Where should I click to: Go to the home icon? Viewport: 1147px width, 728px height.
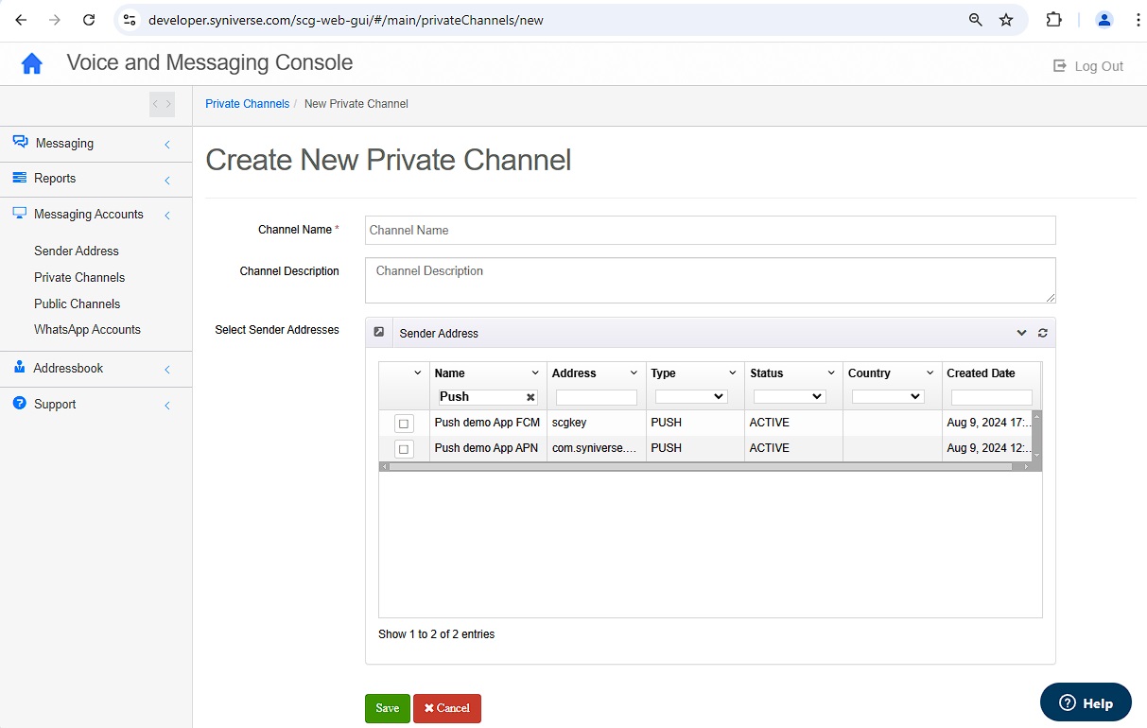32,63
